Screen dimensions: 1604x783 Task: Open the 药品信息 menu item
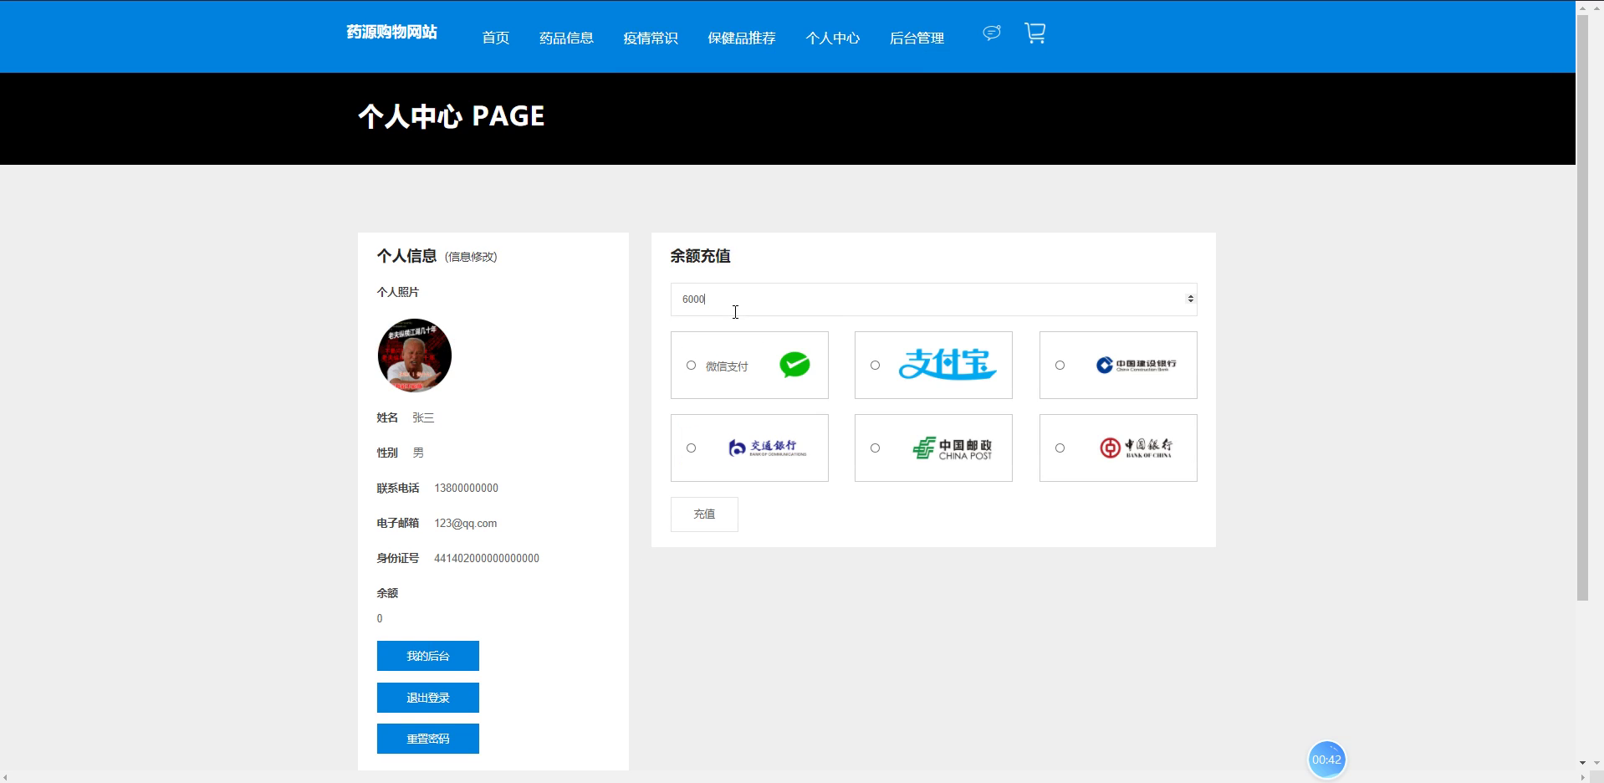(x=566, y=38)
